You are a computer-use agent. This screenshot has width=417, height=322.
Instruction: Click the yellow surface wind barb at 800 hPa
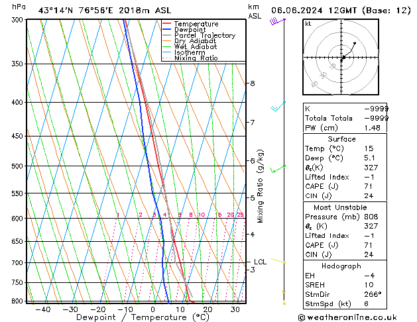coord(284,297)
